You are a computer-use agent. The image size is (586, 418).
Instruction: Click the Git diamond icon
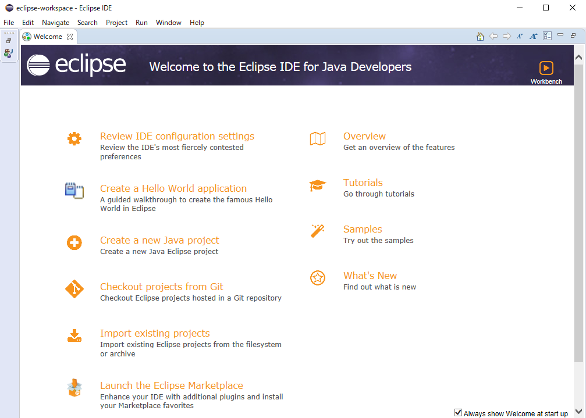point(74,289)
